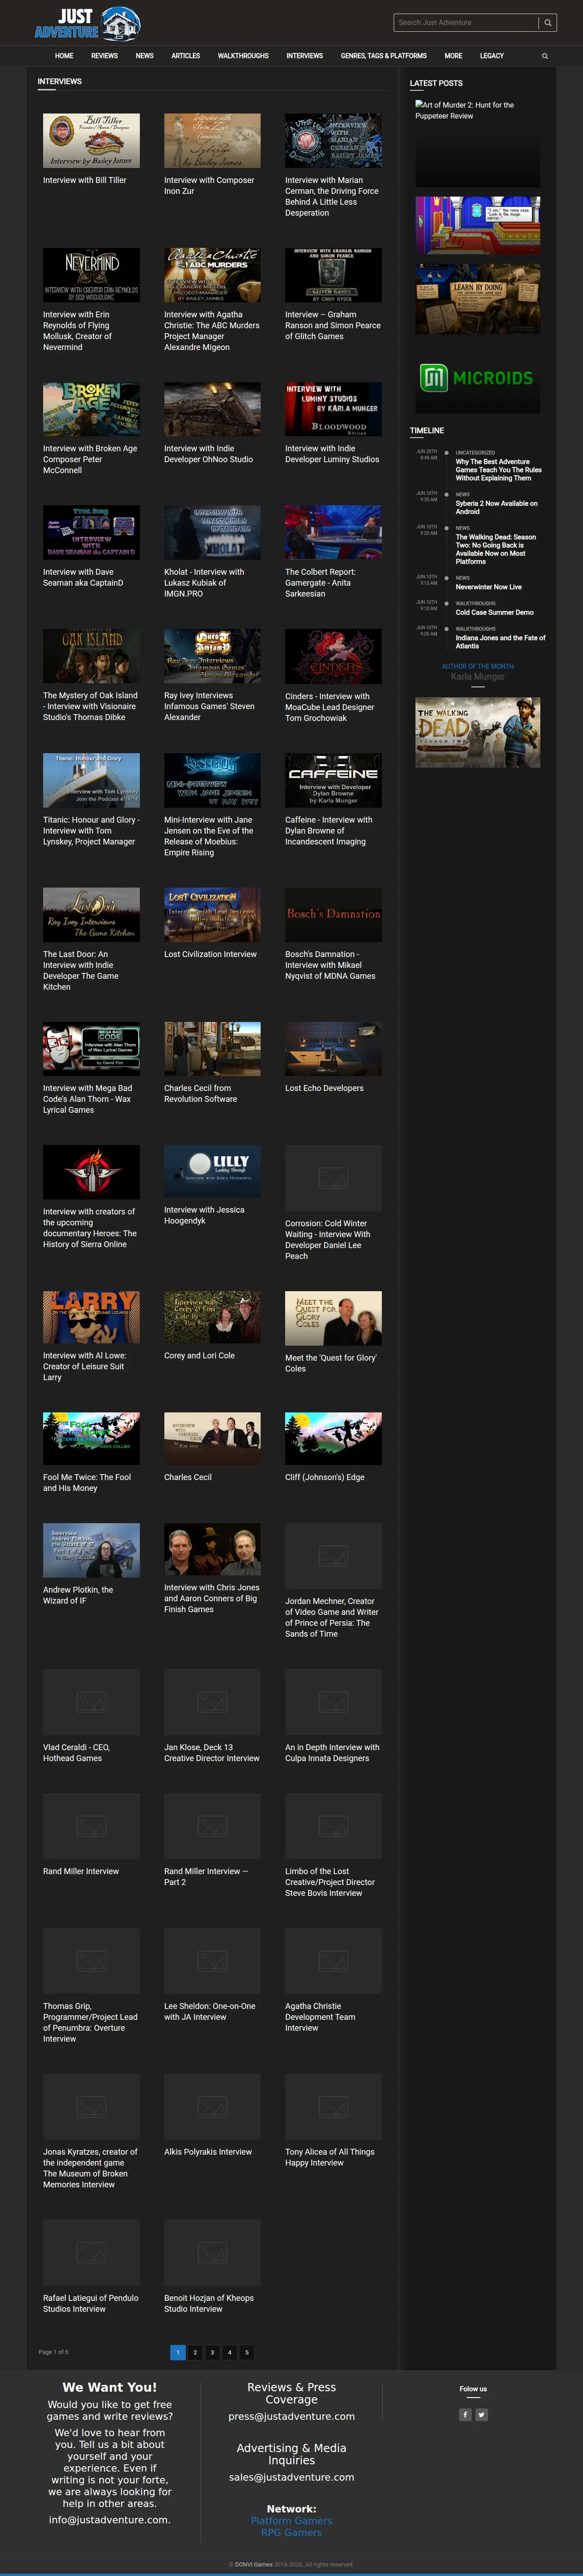Viewport: 583px width, 2576px height.
Task: Open Interview with Indie Developer OhNoo Studio
Action: click(208, 454)
